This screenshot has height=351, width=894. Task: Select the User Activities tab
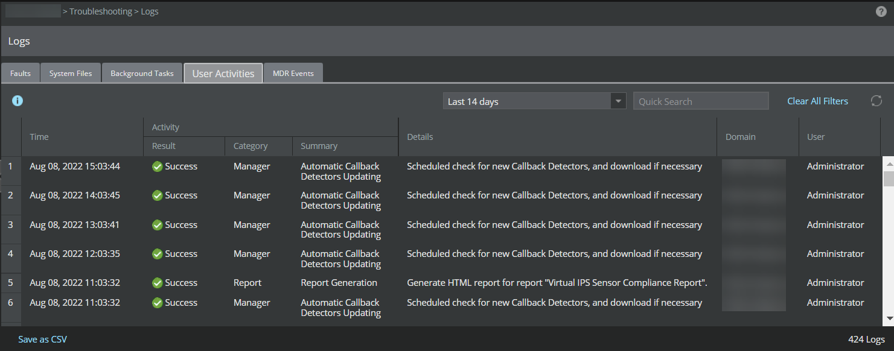click(223, 73)
